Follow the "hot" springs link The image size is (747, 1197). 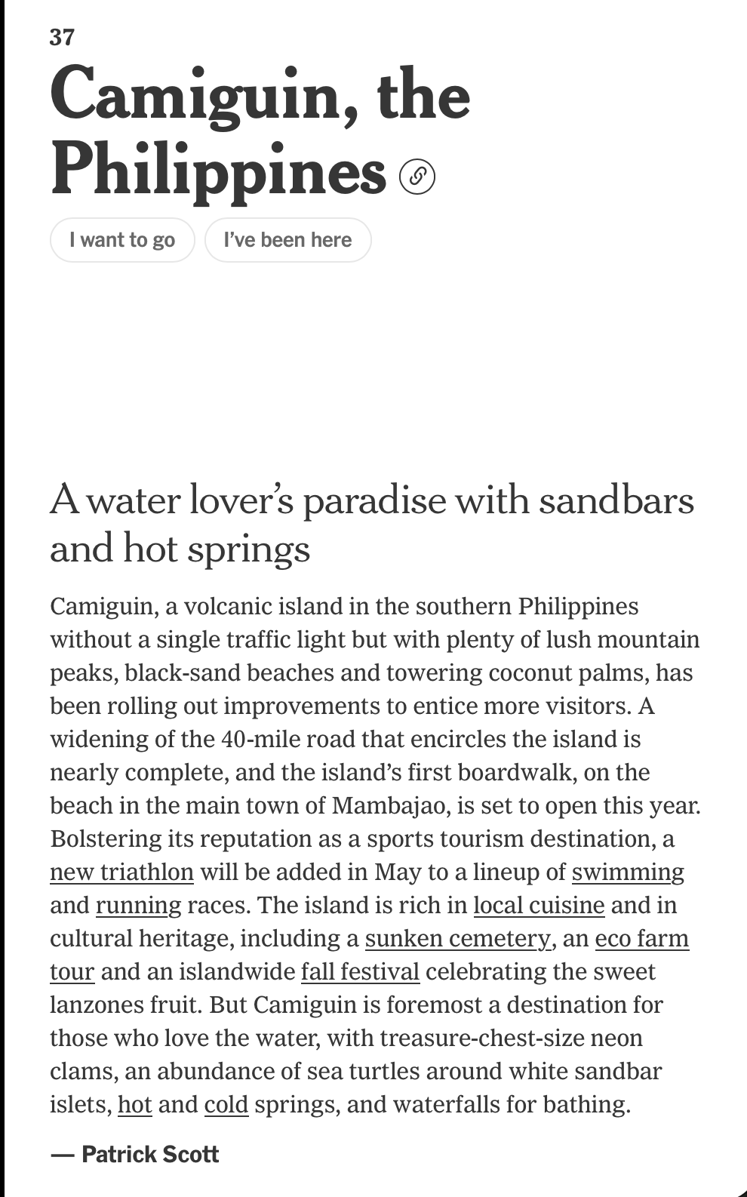(x=135, y=1104)
